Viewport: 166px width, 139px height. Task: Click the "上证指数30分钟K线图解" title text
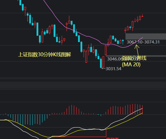45,55
